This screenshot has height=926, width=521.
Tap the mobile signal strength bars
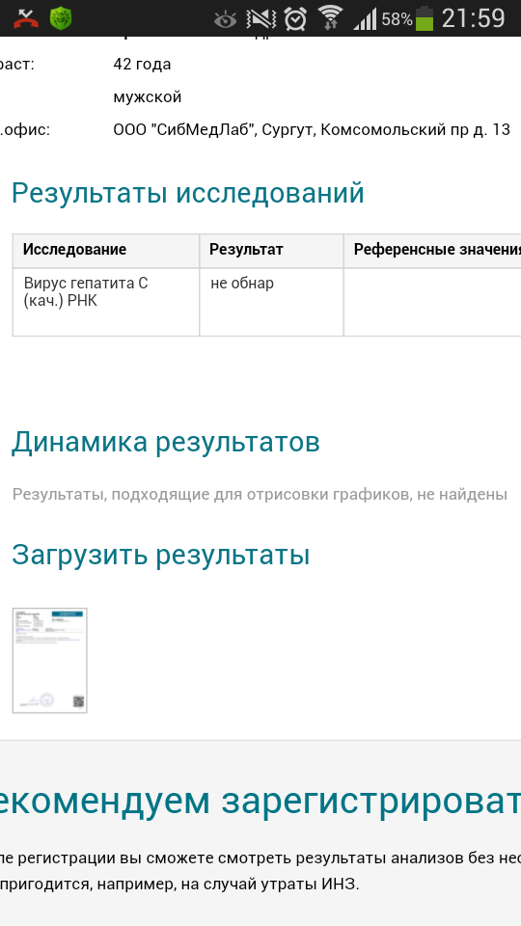(x=365, y=19)
